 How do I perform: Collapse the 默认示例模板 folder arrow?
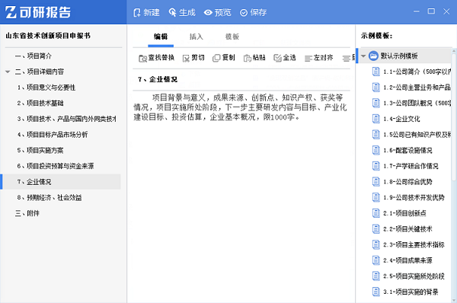pos(363,56)
